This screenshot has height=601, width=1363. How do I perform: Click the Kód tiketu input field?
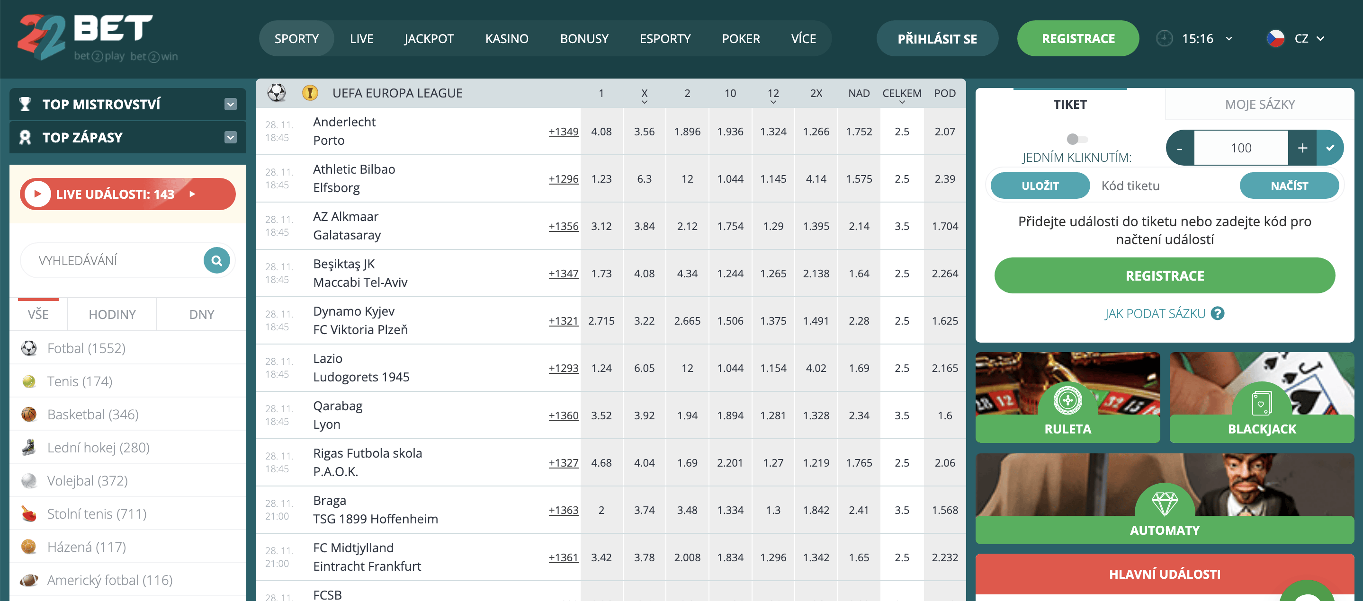click(x=1164, y=186)
